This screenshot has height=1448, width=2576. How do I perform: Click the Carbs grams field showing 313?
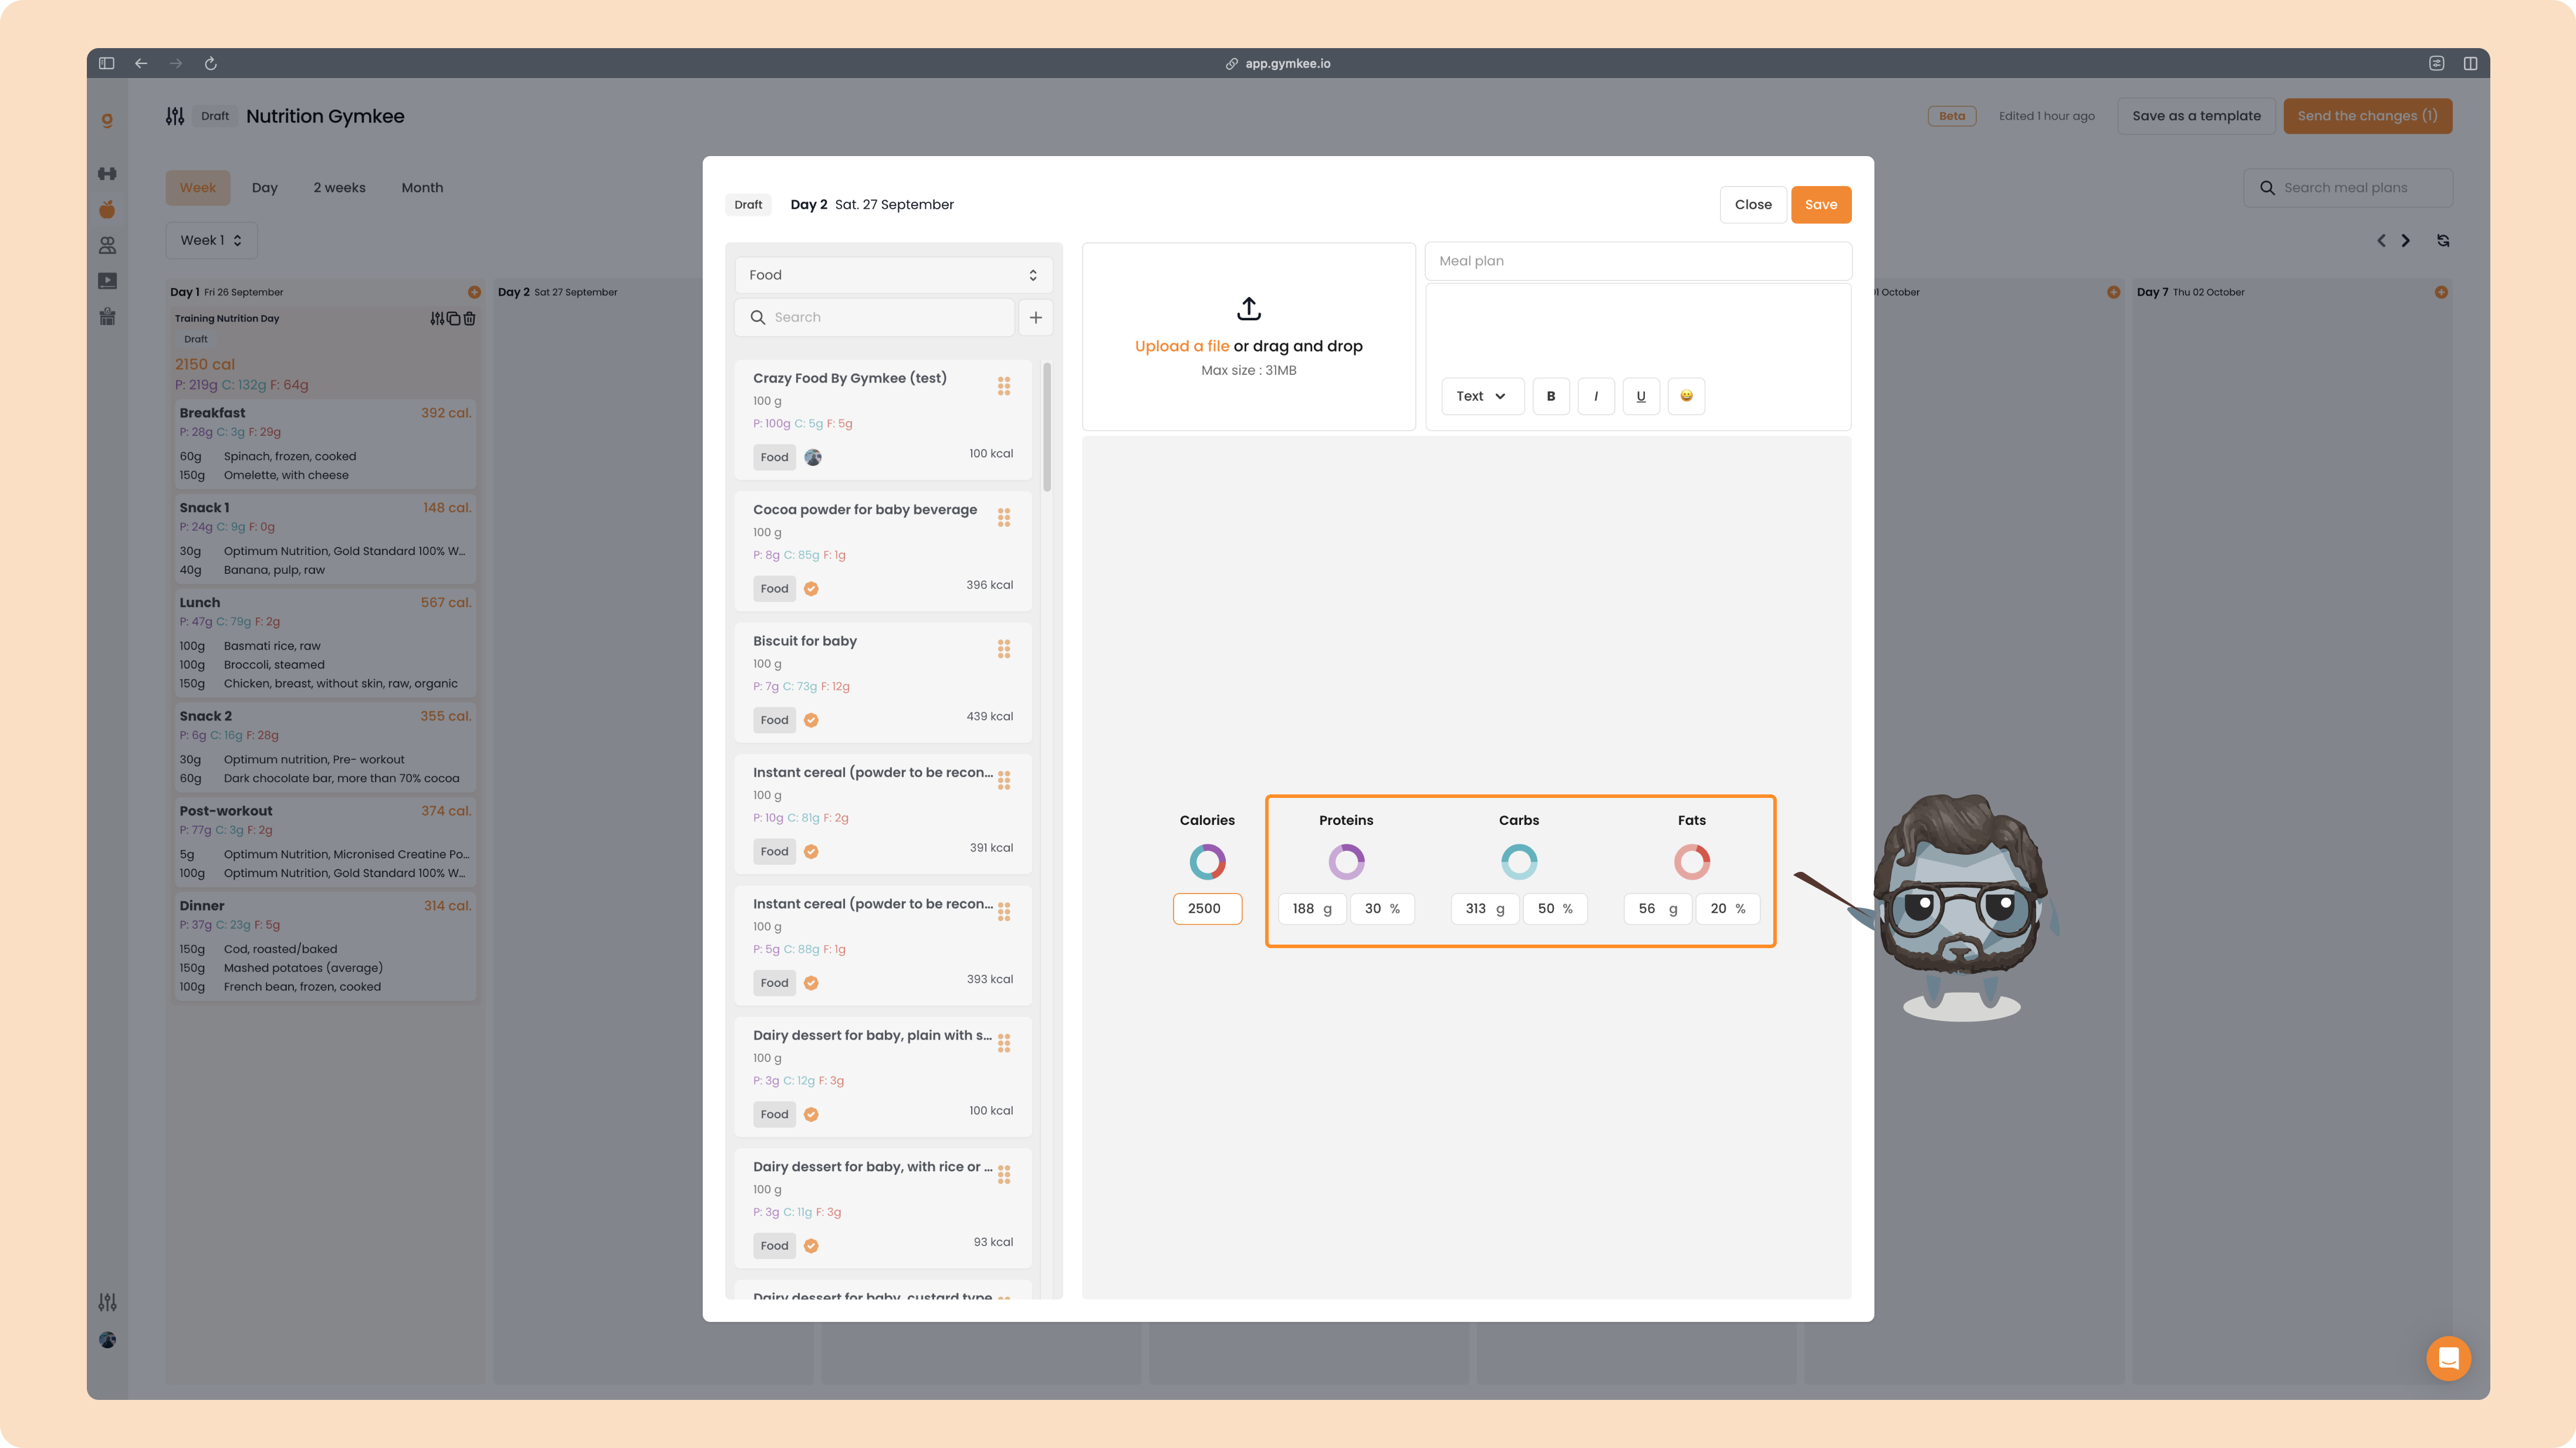(x=1484, y=908)
